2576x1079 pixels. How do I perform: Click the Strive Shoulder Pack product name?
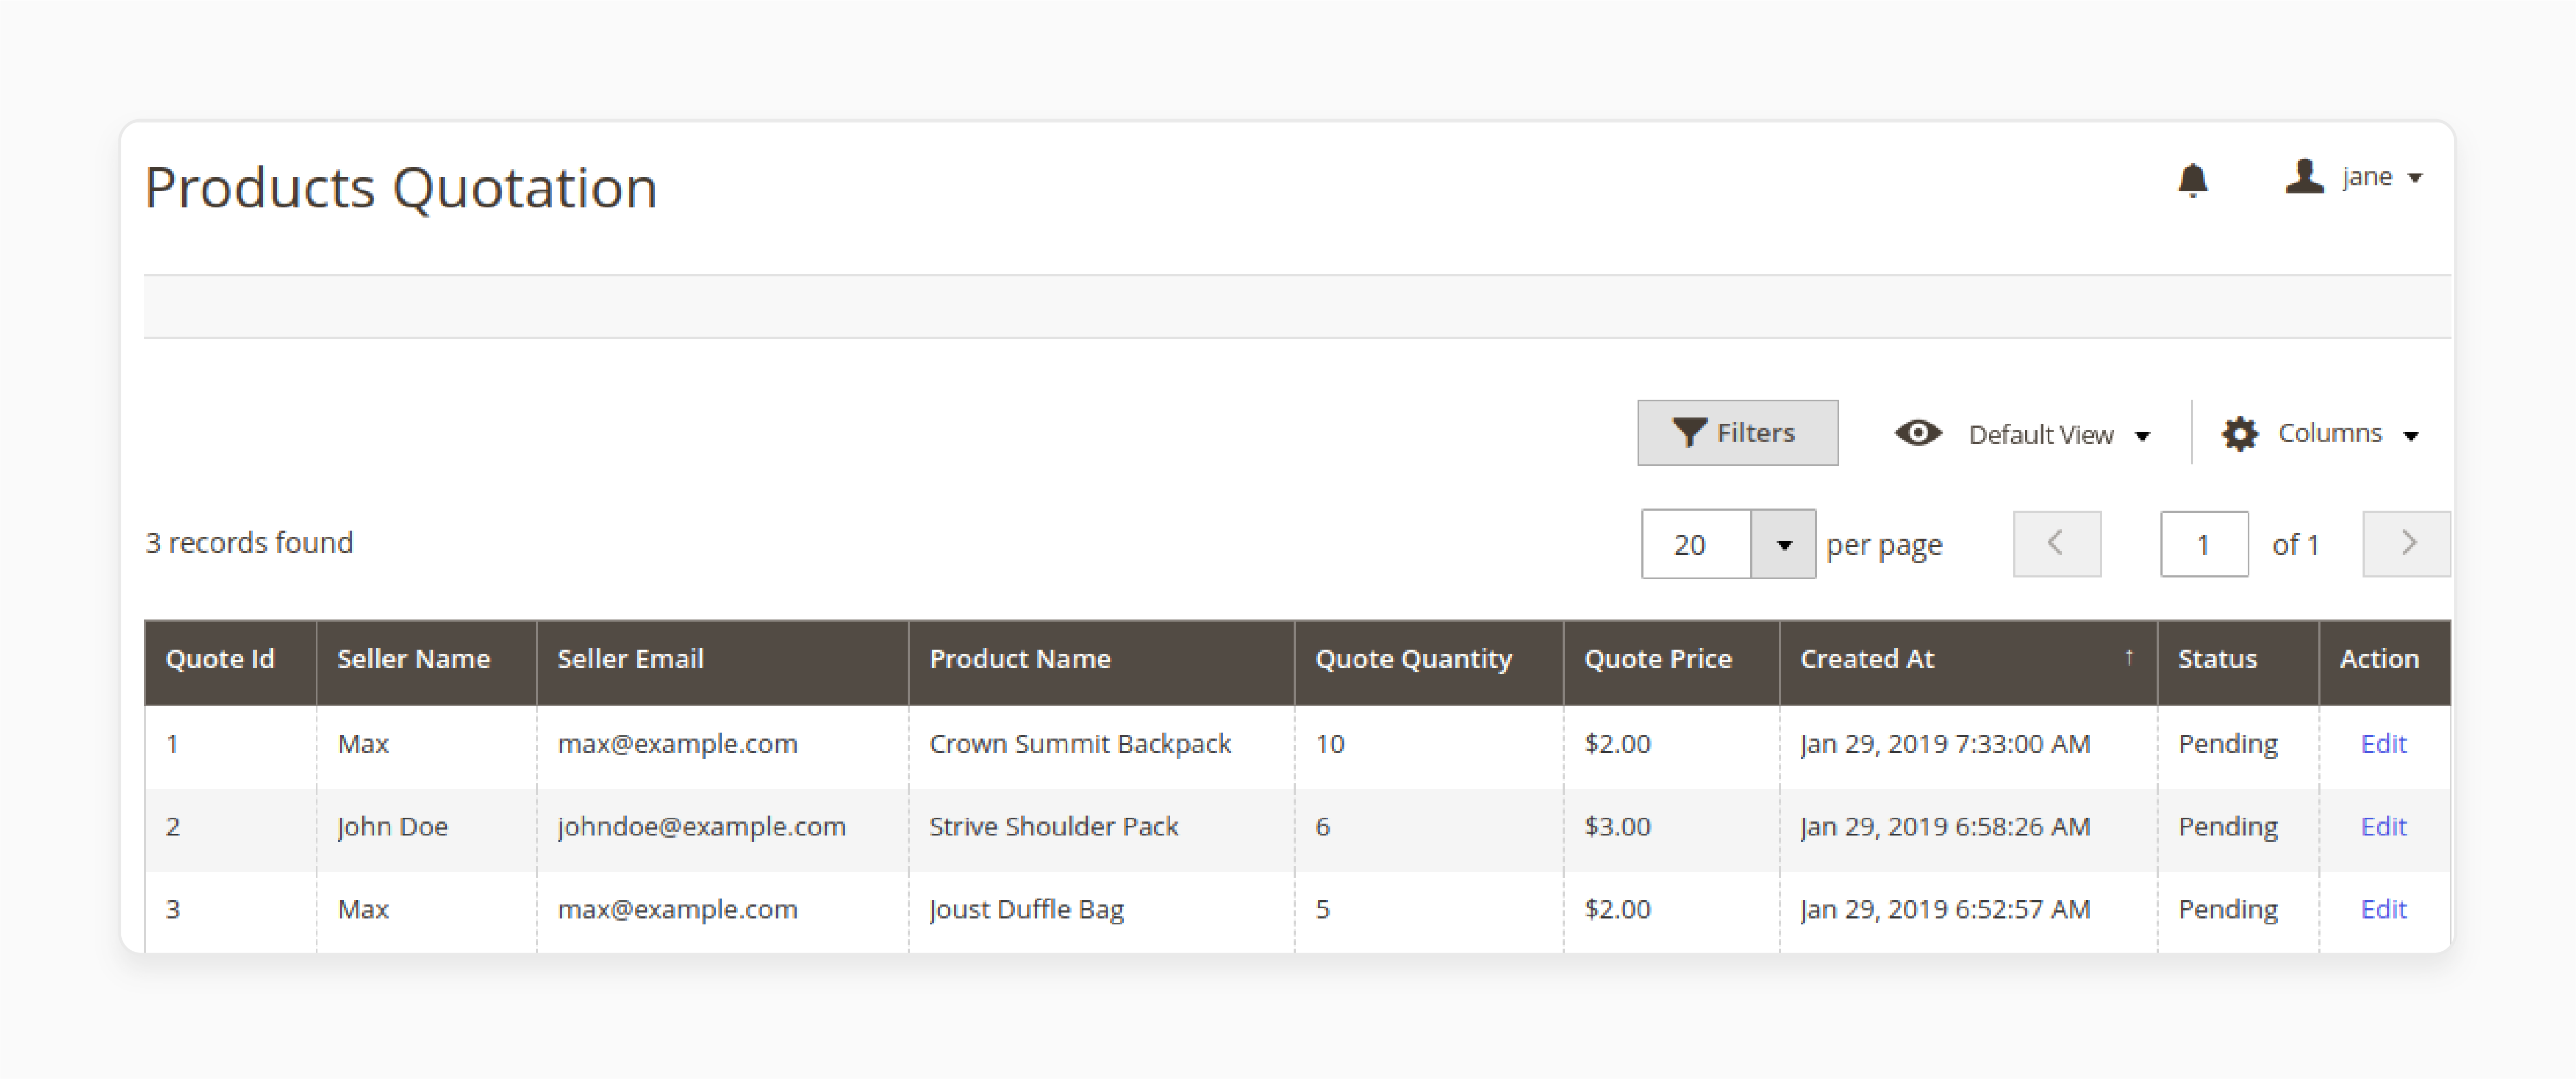1054,827
